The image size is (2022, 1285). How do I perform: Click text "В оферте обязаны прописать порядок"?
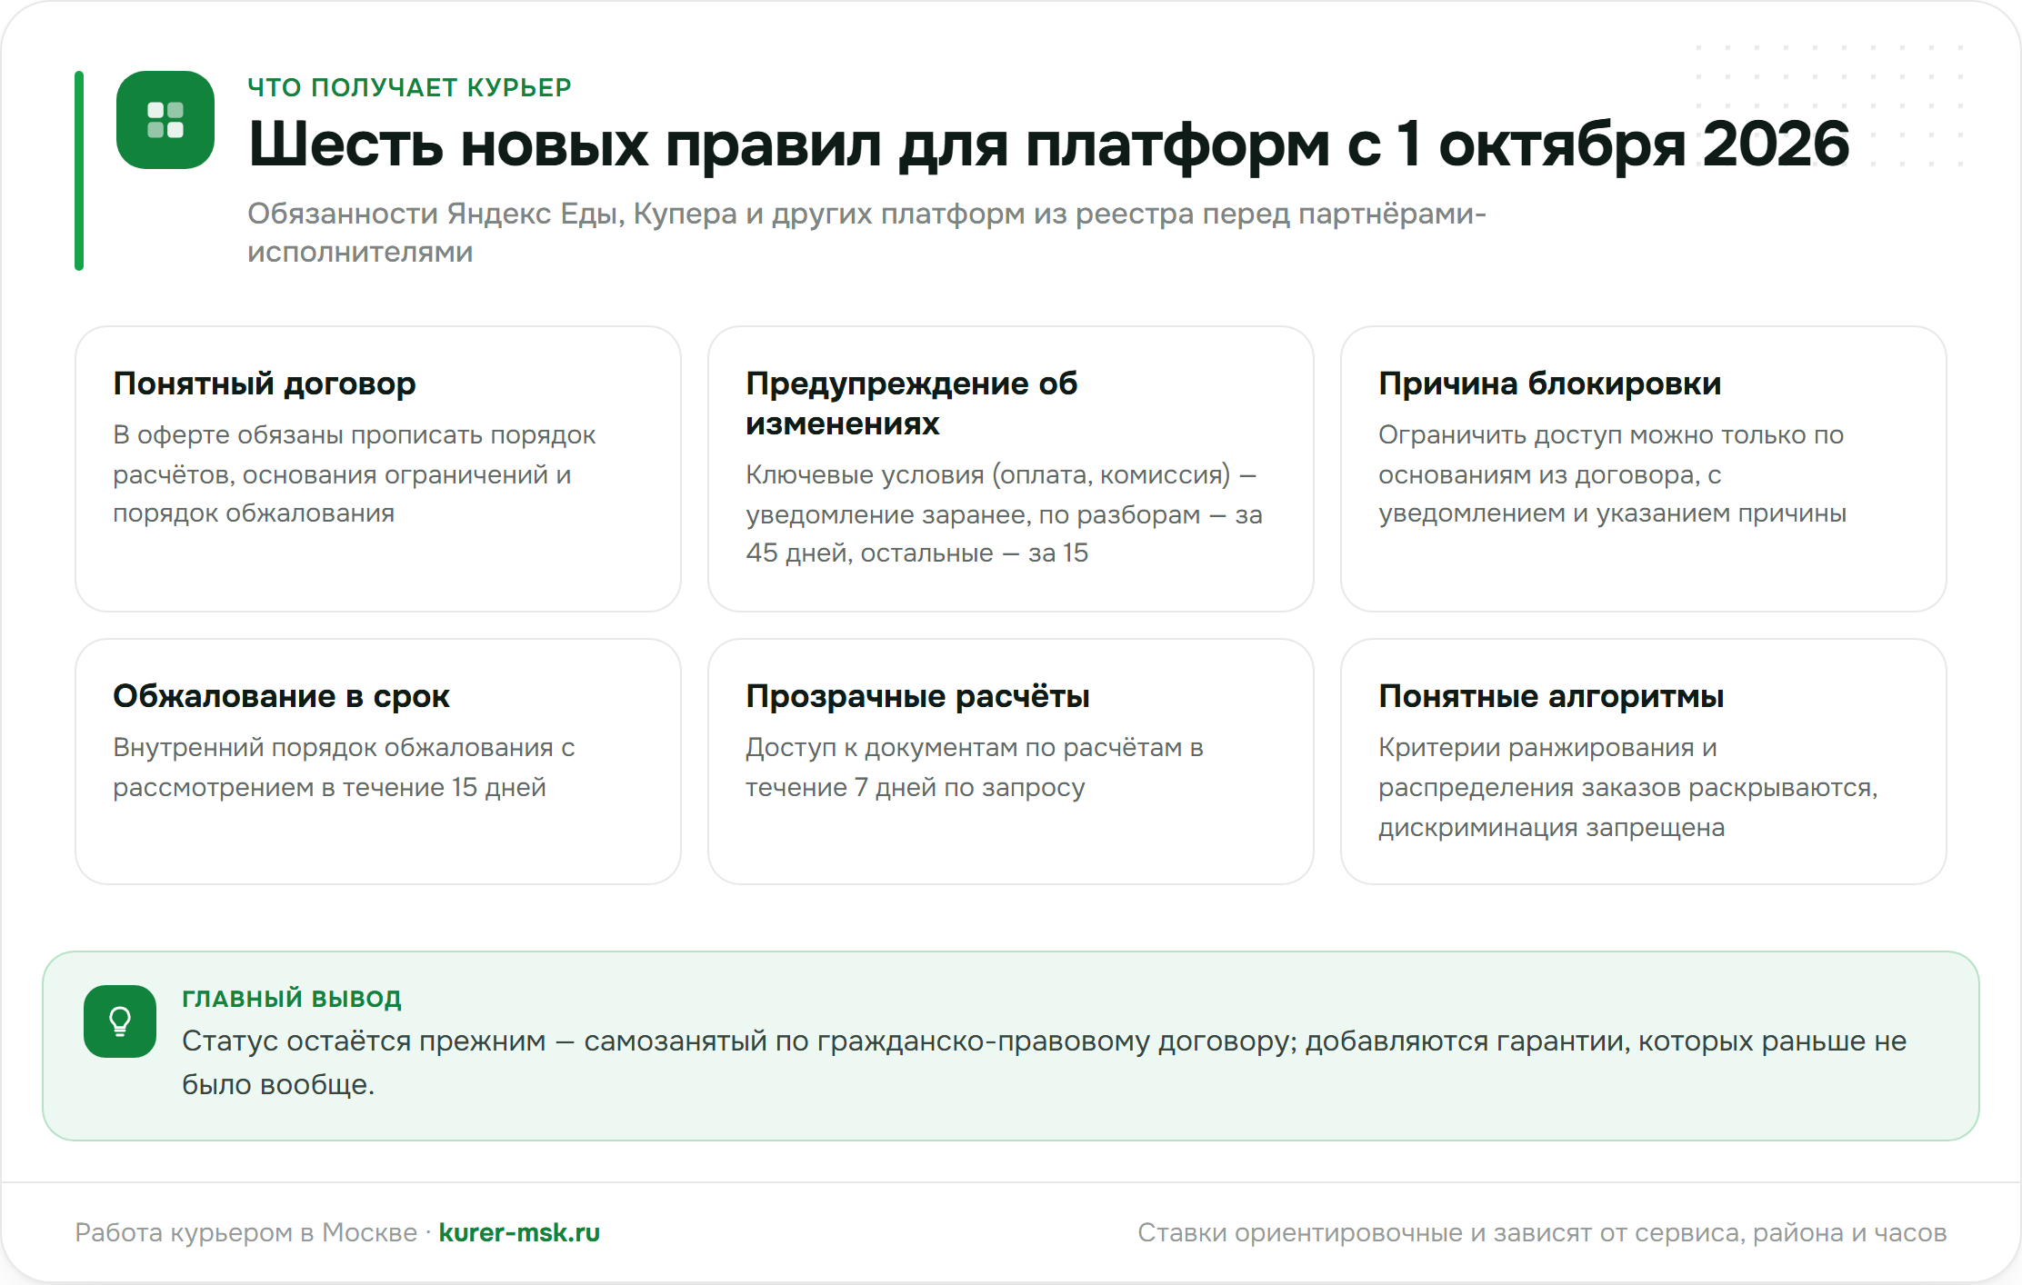pos(355,435)
